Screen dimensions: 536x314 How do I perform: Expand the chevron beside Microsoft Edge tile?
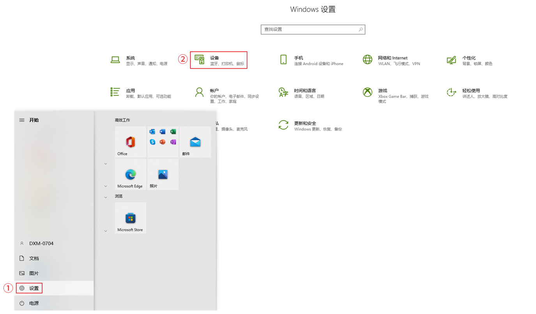coord(106,186)
